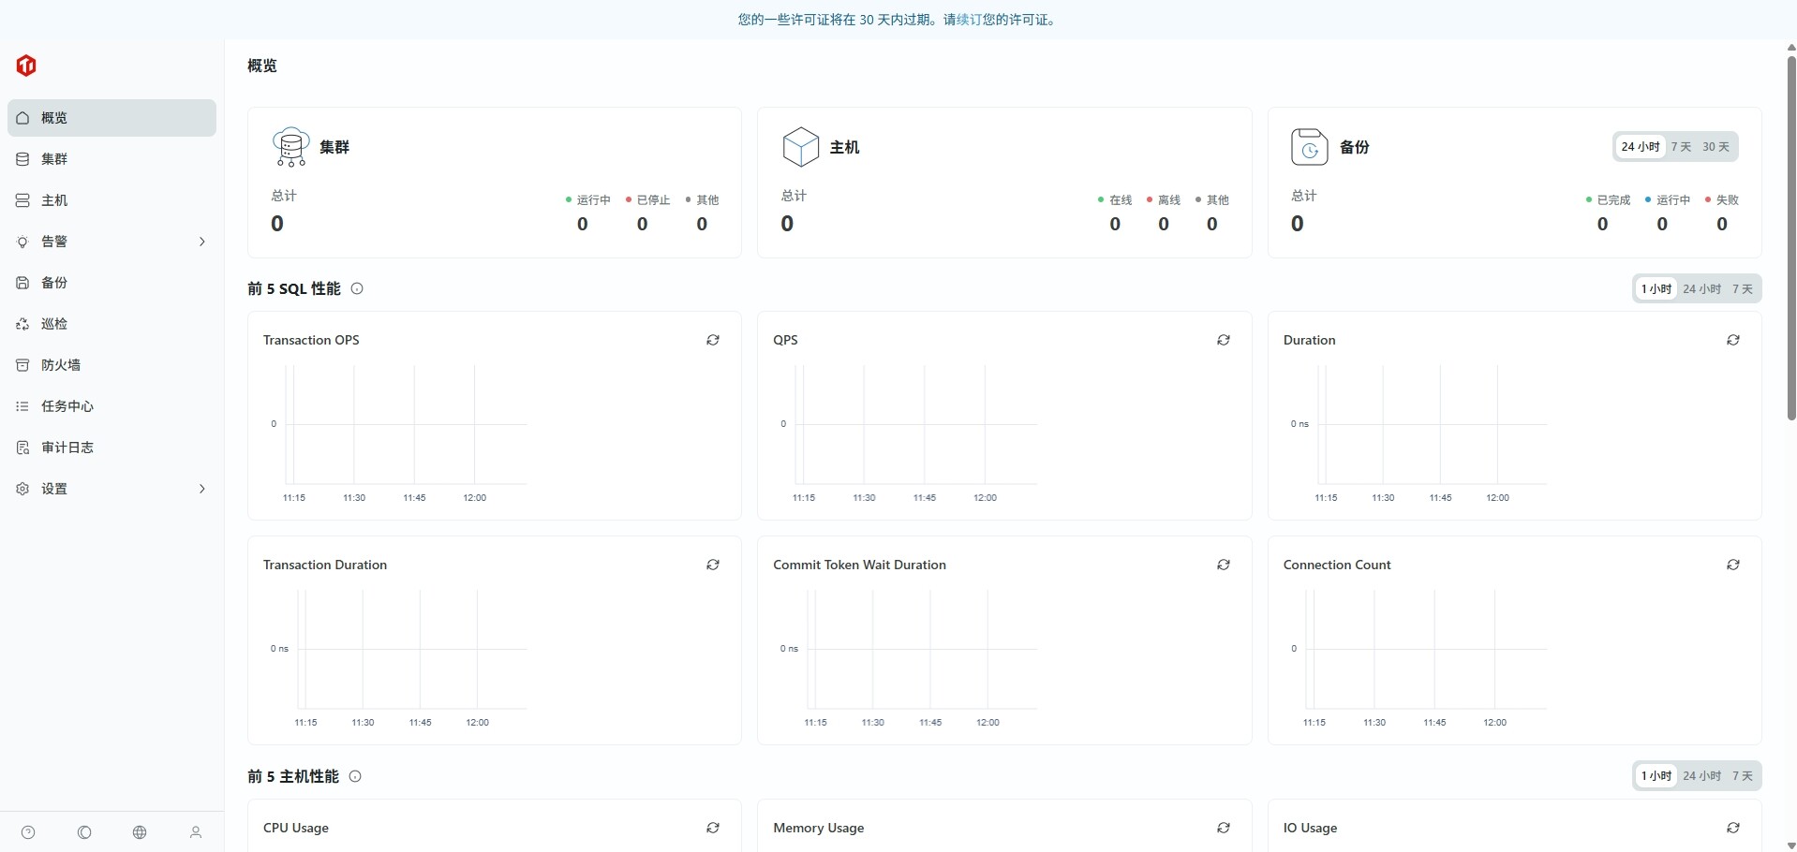Open user profile icon in sidebar footer
The height and width of the screenshot is (852, 1797).
[196, 832]
